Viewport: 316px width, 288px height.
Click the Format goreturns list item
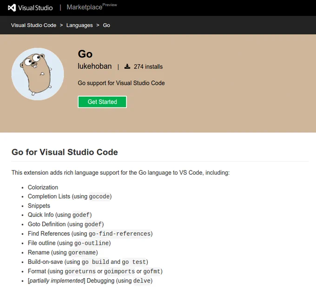point(95,271)
